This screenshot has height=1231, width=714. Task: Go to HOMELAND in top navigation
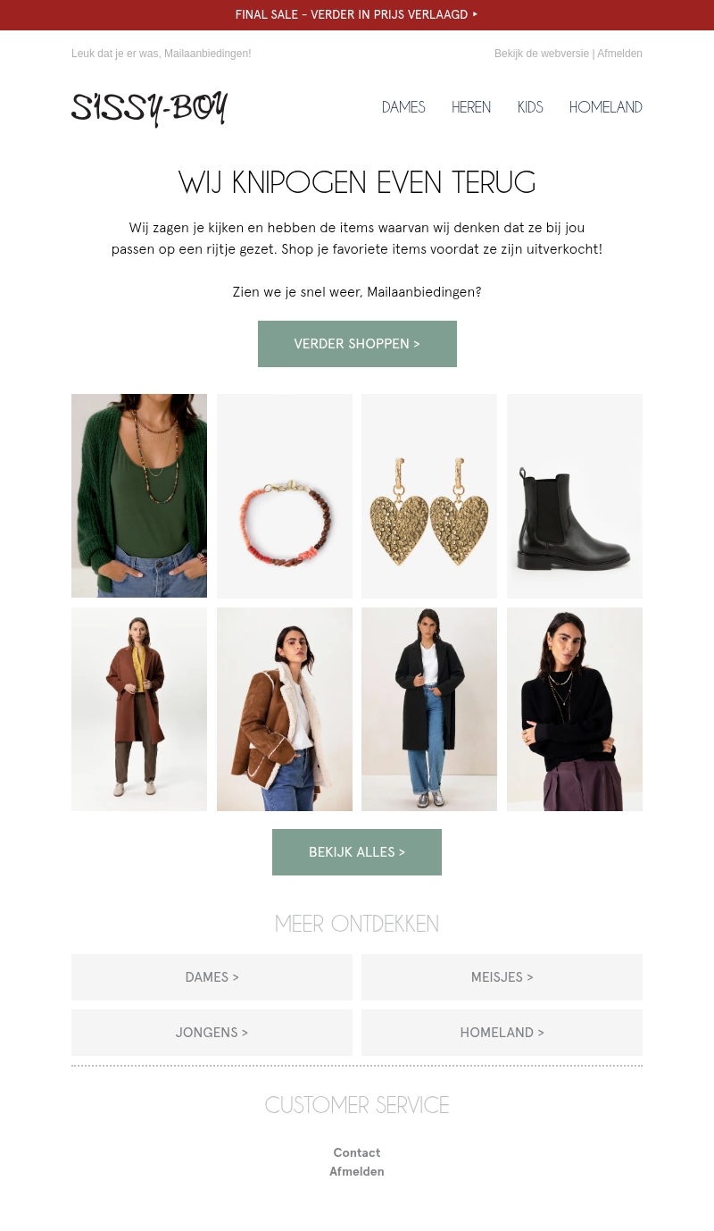coord(606,107)
